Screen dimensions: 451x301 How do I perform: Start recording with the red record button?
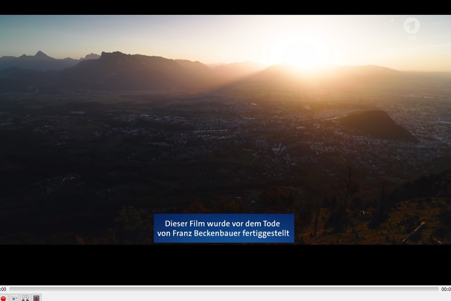pos(3,298)
